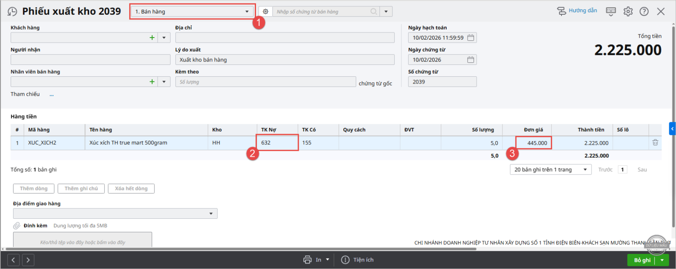The image size is (676, 269).
Task: Open the settings gear in top right
Action: (x=628, y=11)
